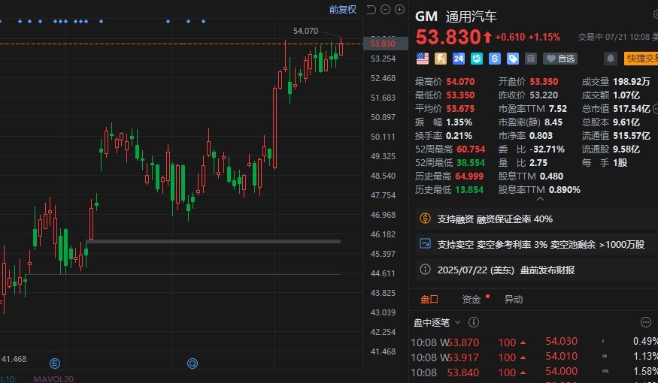This screenshot has width=658, height=383.
Task: Click the 最高价 54.070 value
Action: tap(460, 82)
